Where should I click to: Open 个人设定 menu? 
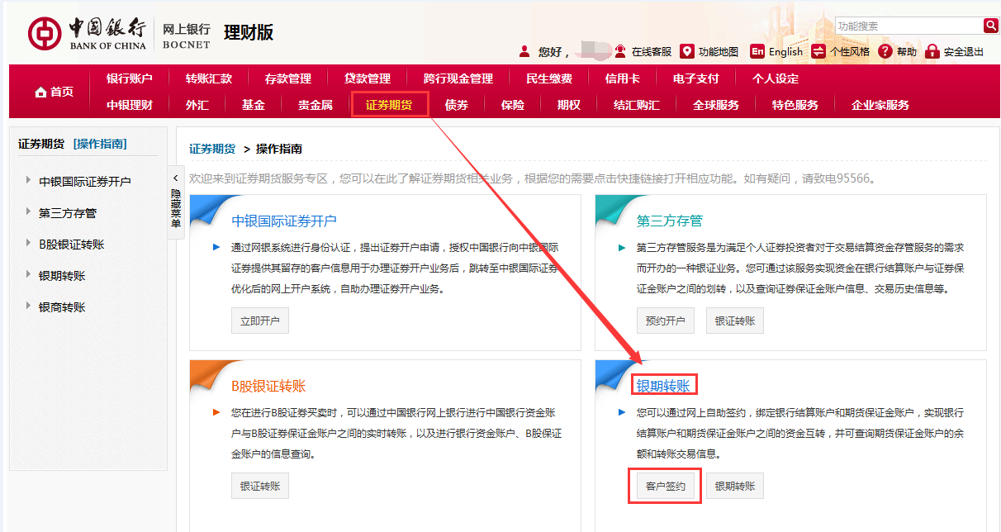coord(776,78)
